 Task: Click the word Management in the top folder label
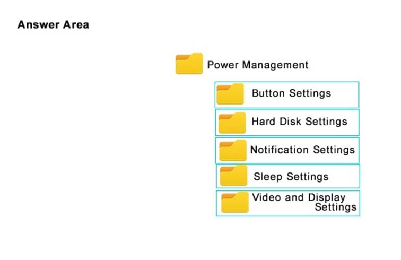[x=275, y=65]
